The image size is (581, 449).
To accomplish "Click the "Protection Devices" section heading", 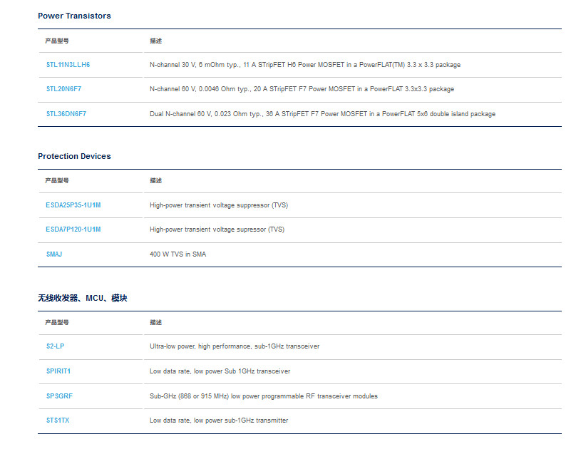I will [x=74, y=156].
